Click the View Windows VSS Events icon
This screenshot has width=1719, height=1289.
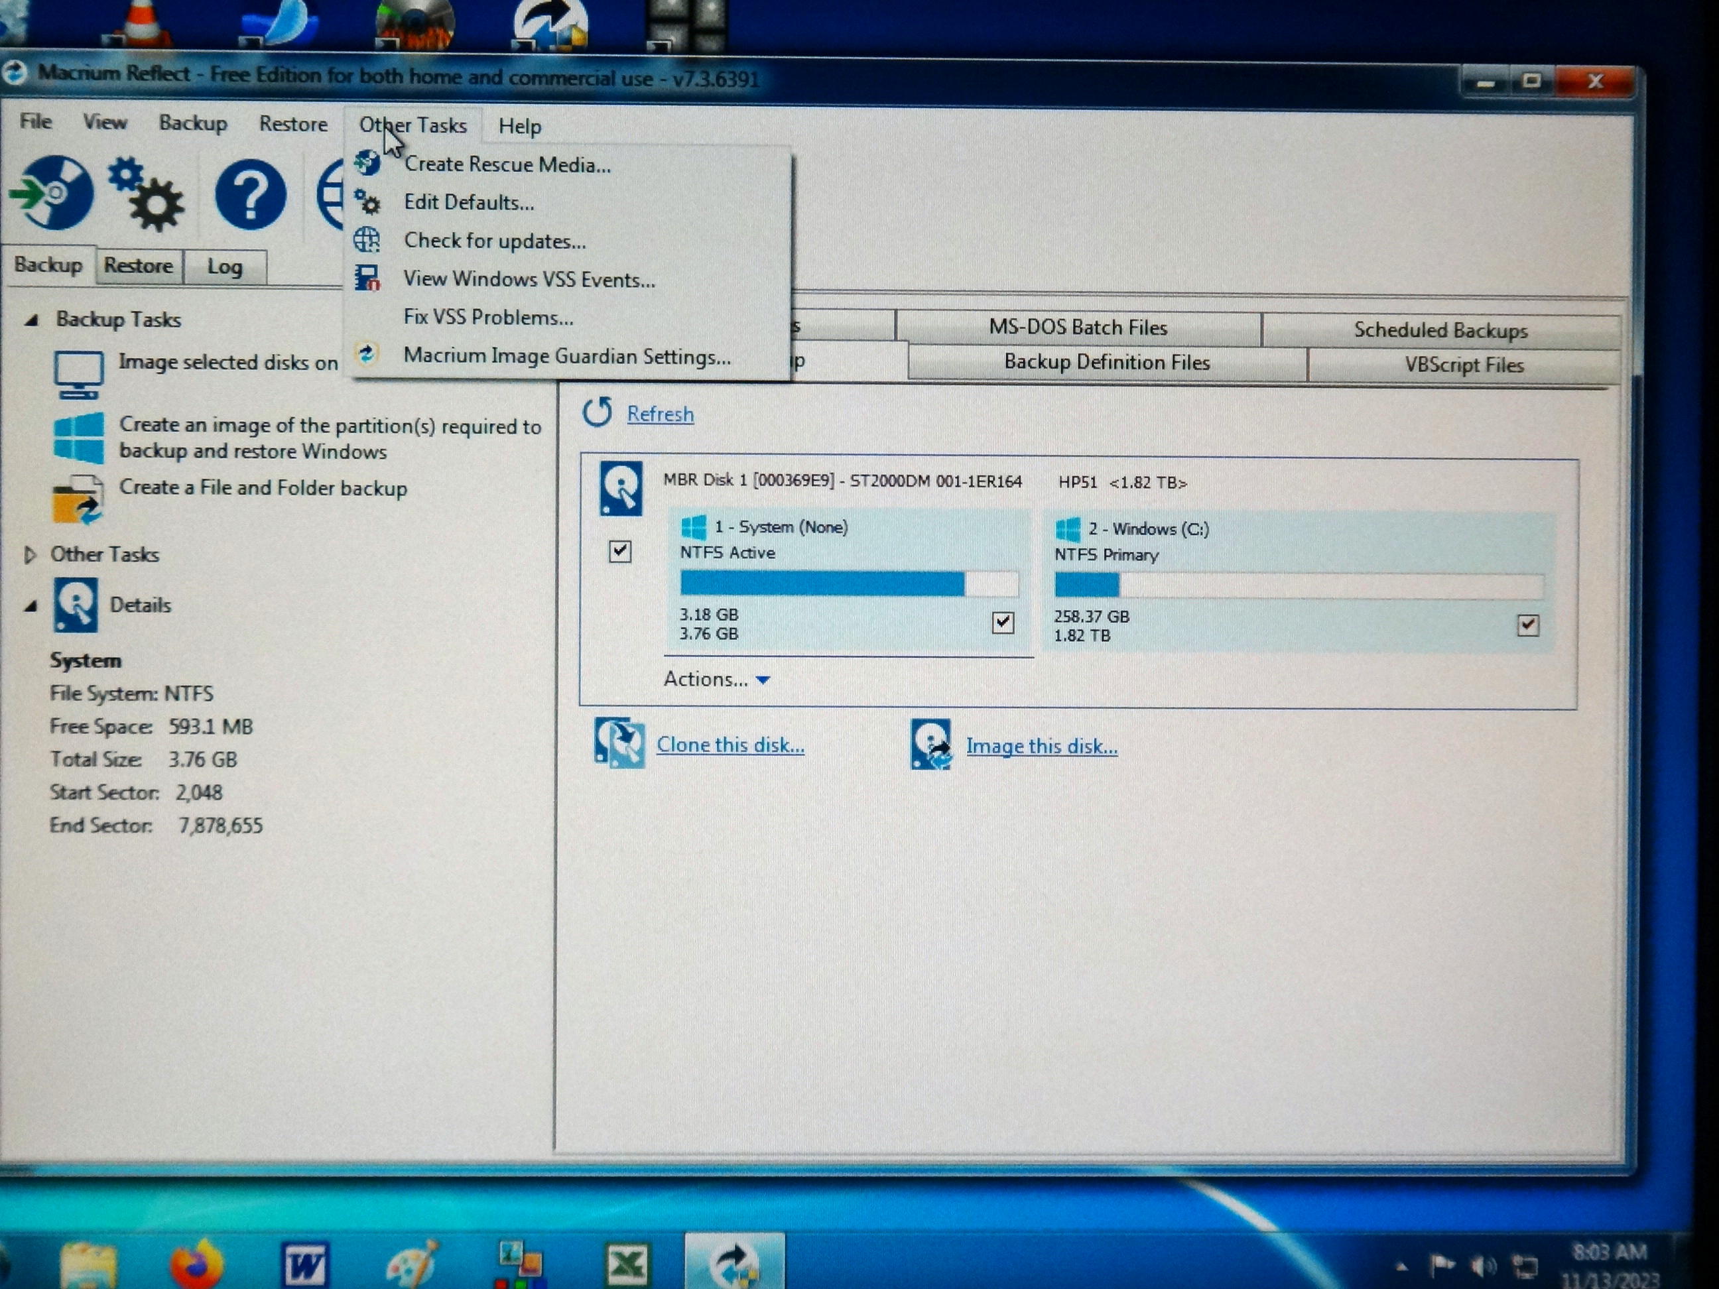pos(367,277)
